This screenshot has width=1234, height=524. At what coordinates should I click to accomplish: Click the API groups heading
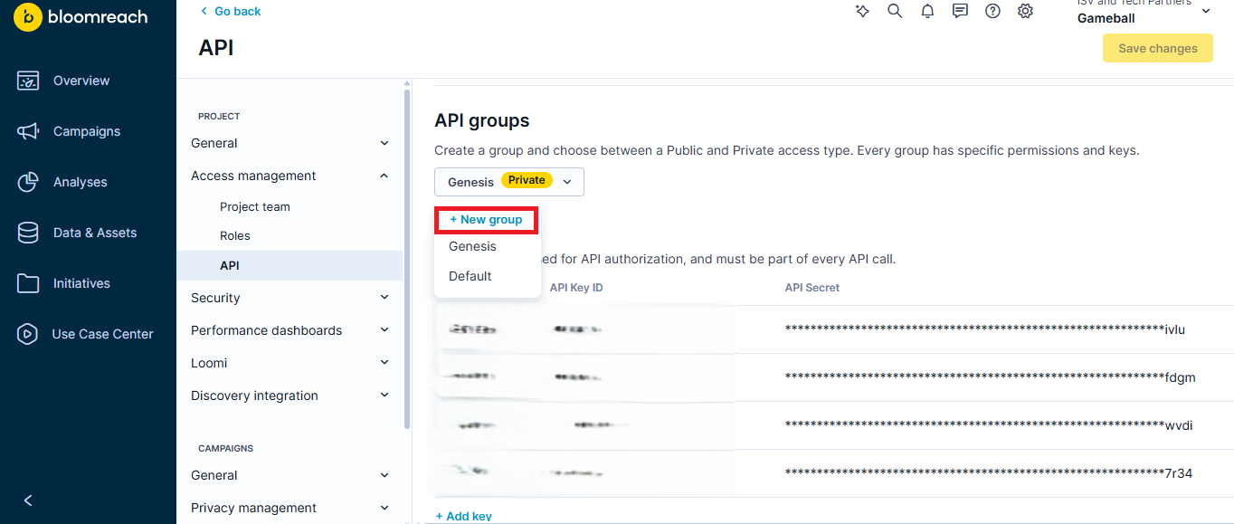[x=482, y=120]
